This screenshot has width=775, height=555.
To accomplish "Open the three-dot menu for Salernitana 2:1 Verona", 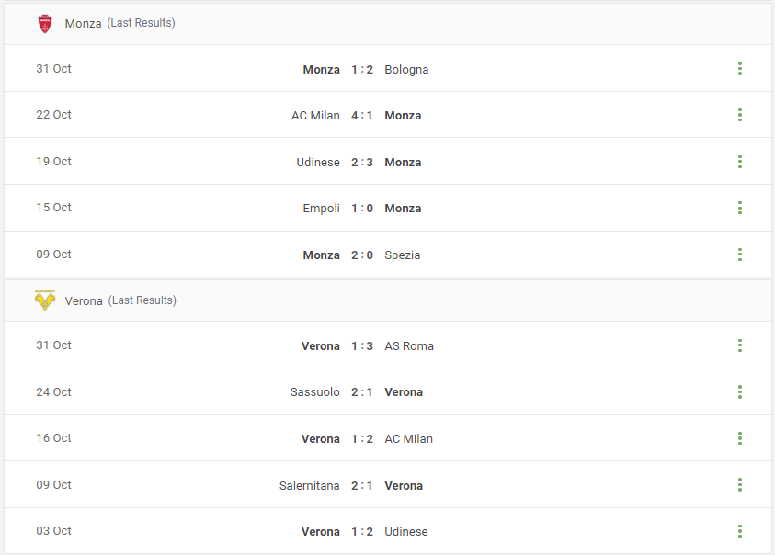I will [x=740, y=485].
